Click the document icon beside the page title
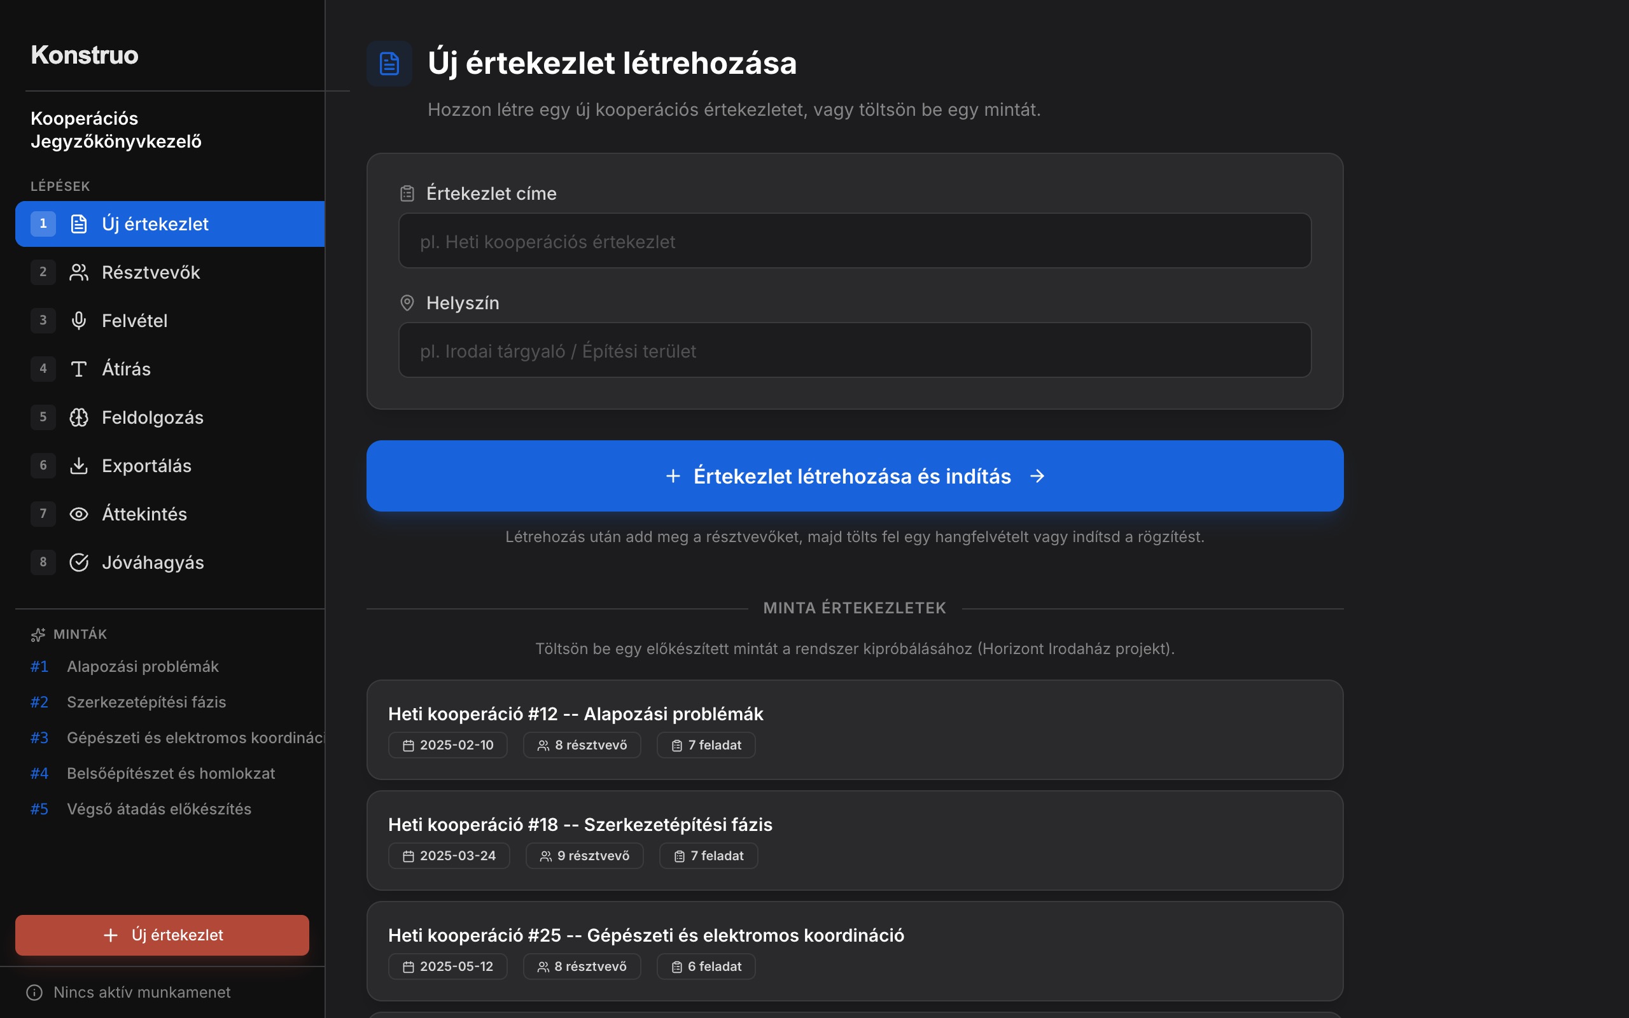1629x1018 pixels. (389, 63)
